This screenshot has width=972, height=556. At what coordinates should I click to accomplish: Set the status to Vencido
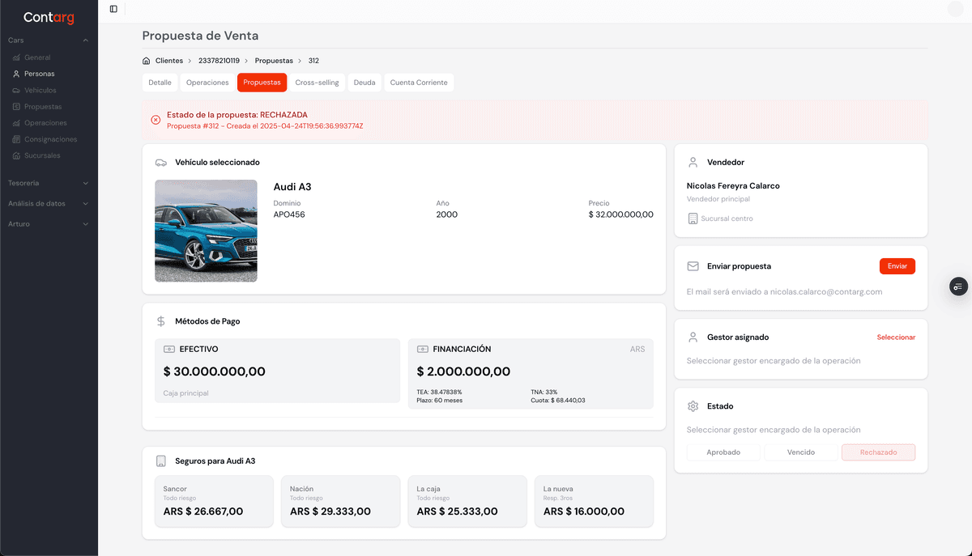click(x=801, y=452)
